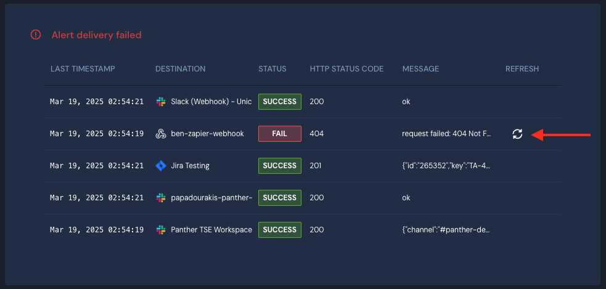Click the LAST TIMESTAMP column header
The width and height of the screenshot is (606, 289).
pos(83,69)
